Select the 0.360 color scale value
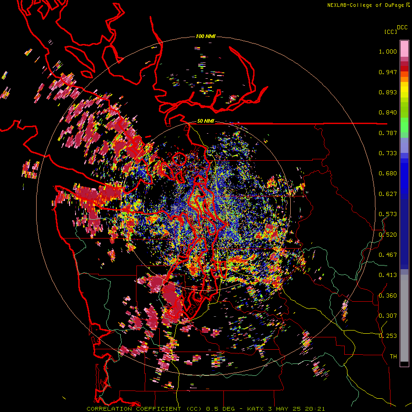Image resolution: width=412 pixels, height=412 pixels. click(x=388, y=296)
